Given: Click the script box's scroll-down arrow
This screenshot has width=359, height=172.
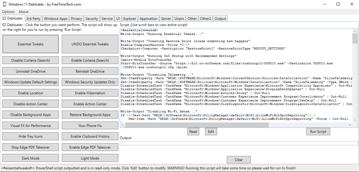Looking at the screenshot, I should pyautogui.click(x=355, y=120).
